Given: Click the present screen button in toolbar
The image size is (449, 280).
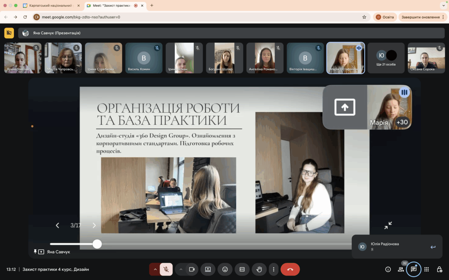Looking at the screenshot, I should pos(208,269).
